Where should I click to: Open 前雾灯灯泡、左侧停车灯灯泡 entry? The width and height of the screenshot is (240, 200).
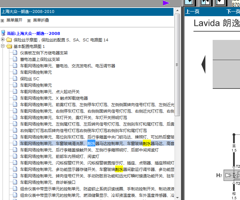tap(97, 105)
